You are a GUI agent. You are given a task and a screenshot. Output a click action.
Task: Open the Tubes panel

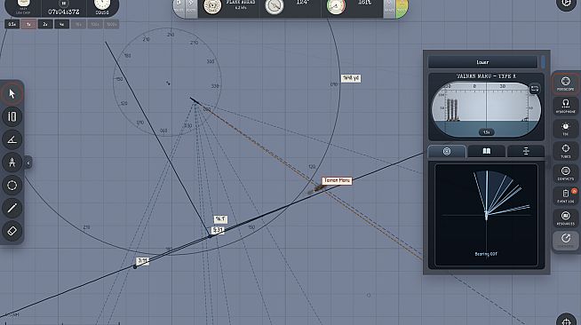pyautogui.click(x=565, y=151)
